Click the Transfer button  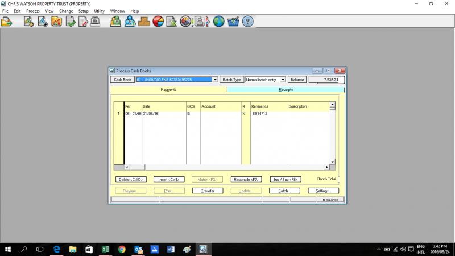tap(212, 191)
